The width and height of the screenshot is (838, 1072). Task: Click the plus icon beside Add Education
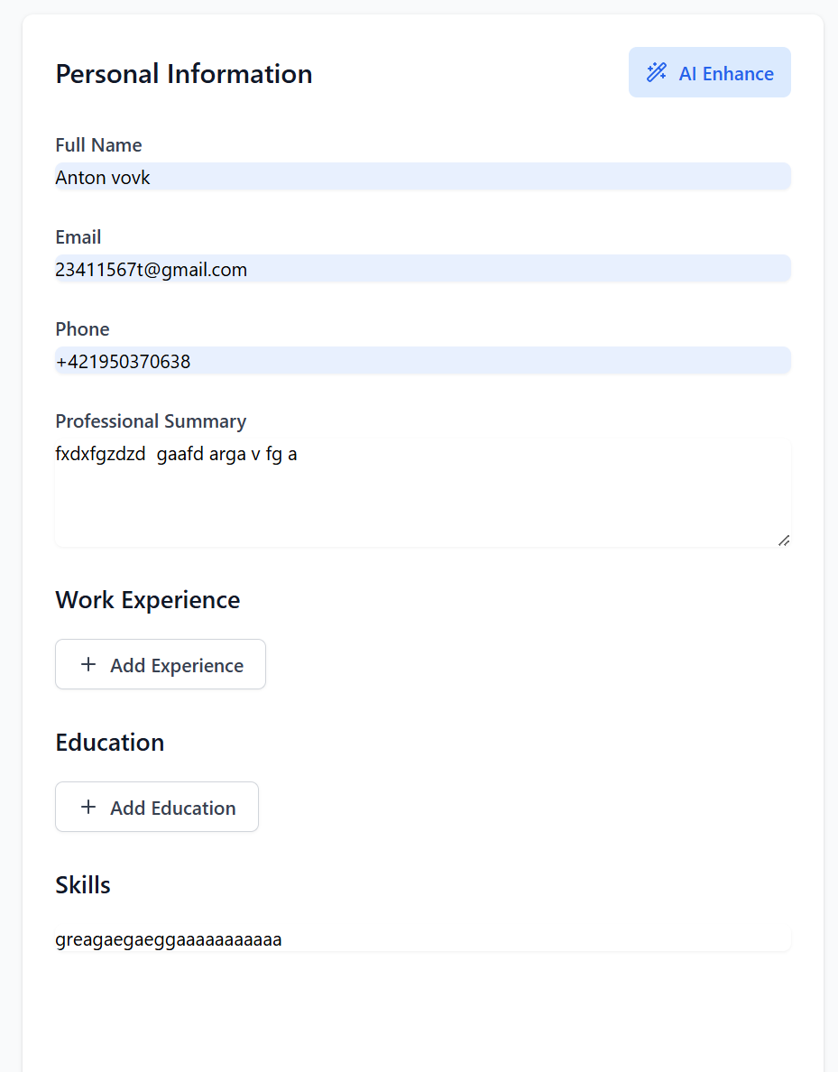[x=88, y=808]
